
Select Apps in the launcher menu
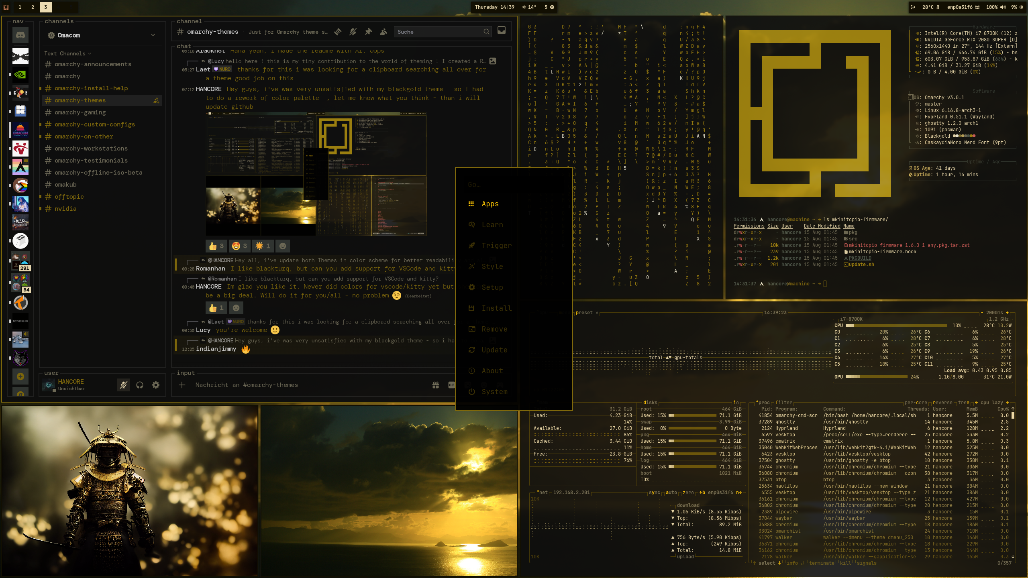pos(490,204)
